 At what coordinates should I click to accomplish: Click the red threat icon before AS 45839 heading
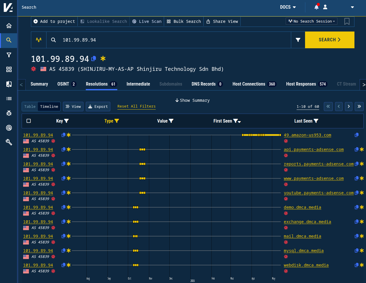[x=34, y=69]
